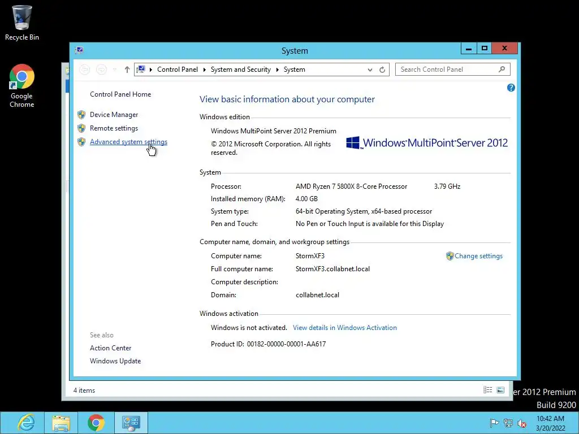Click the installed memory value 4.00 GB
Viewport: 579px width, 434px height.
pyautogui.click(x=306, y=199)
